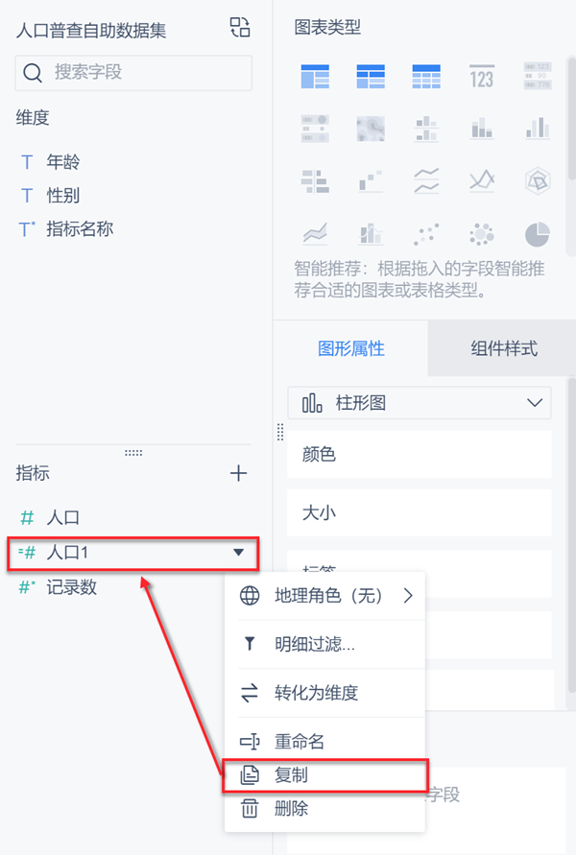This screenshot has width=576, height=855.
Task: Select the 年龄 dimension field
Action: point(62,162)
